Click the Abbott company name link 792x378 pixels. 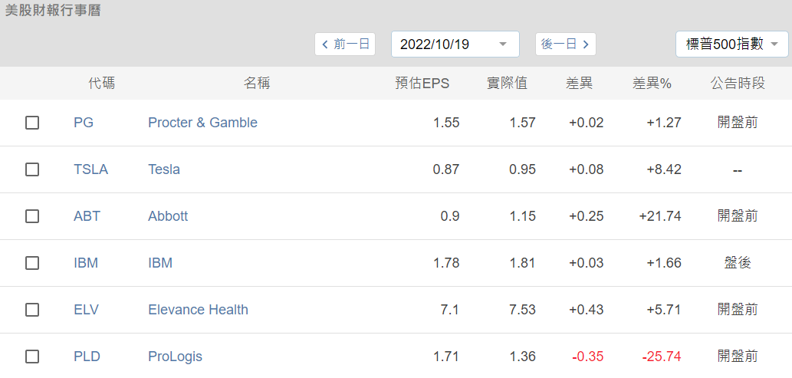pos(168,216)
